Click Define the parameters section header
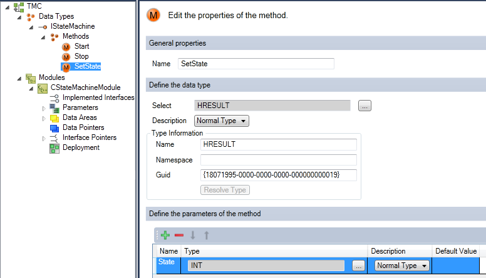This screenshot has height=278, width=486. [316, 214]
